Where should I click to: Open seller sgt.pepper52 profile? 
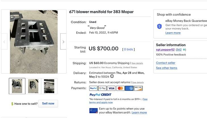[165, 50]
